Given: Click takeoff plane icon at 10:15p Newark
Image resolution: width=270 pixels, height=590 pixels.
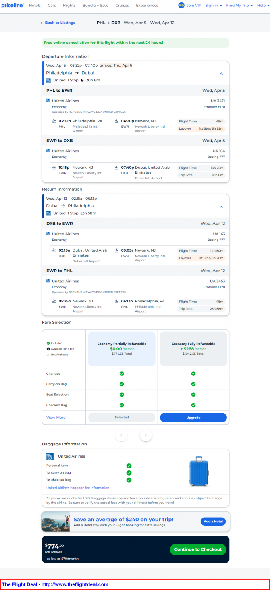Looking at the screenshot, I should pos(54,168).
